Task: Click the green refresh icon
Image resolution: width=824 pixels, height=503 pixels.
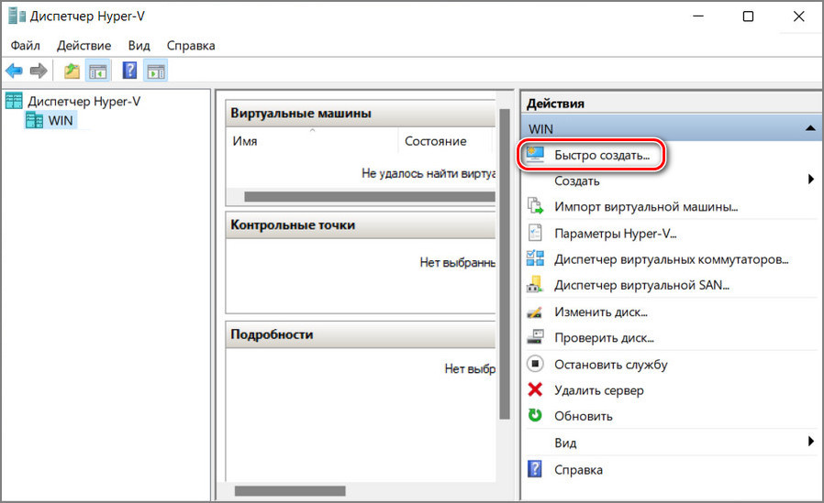Action: tap(535, 415)
